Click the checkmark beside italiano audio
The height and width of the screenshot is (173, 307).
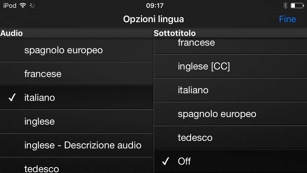click(12, 98)
